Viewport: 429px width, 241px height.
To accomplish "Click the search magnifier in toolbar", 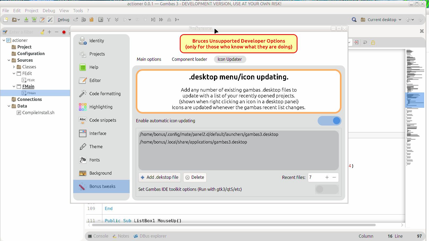I will pyautogui.click(x=354, y=20).
